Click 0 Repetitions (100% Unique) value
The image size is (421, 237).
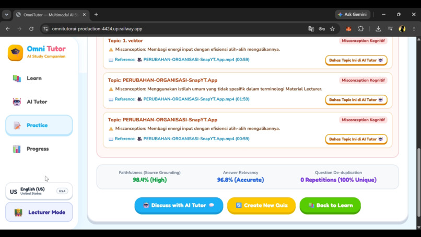(338, 180)
